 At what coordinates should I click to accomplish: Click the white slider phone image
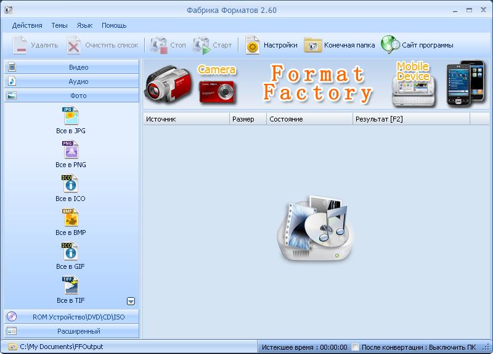point(414,91)
